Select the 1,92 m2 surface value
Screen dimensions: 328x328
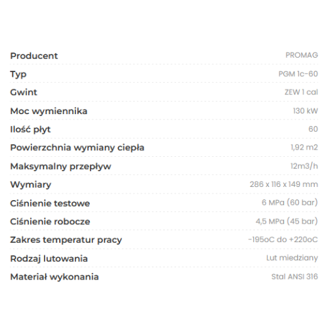click(x=304, y=148)
